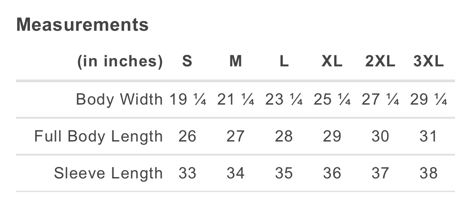The height and width of the screenshot is (207, 455).
Task: Click the 3XL size column header
Action: (x=428, y=62)
